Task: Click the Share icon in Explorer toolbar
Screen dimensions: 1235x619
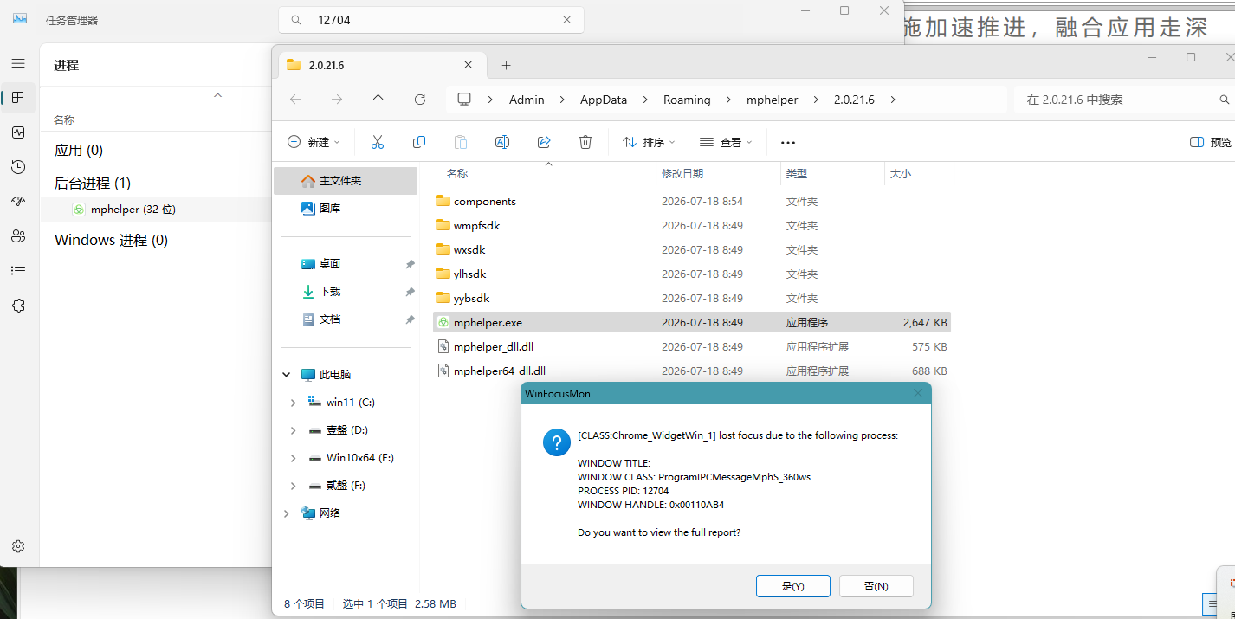Action: [x=544, y=142]
